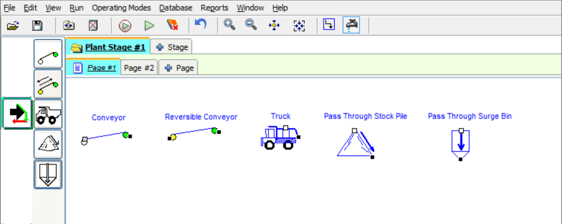Toggle the water faucet toolbar button
The width and height of the screenshot is (562, 224).
tap(351, 25)
